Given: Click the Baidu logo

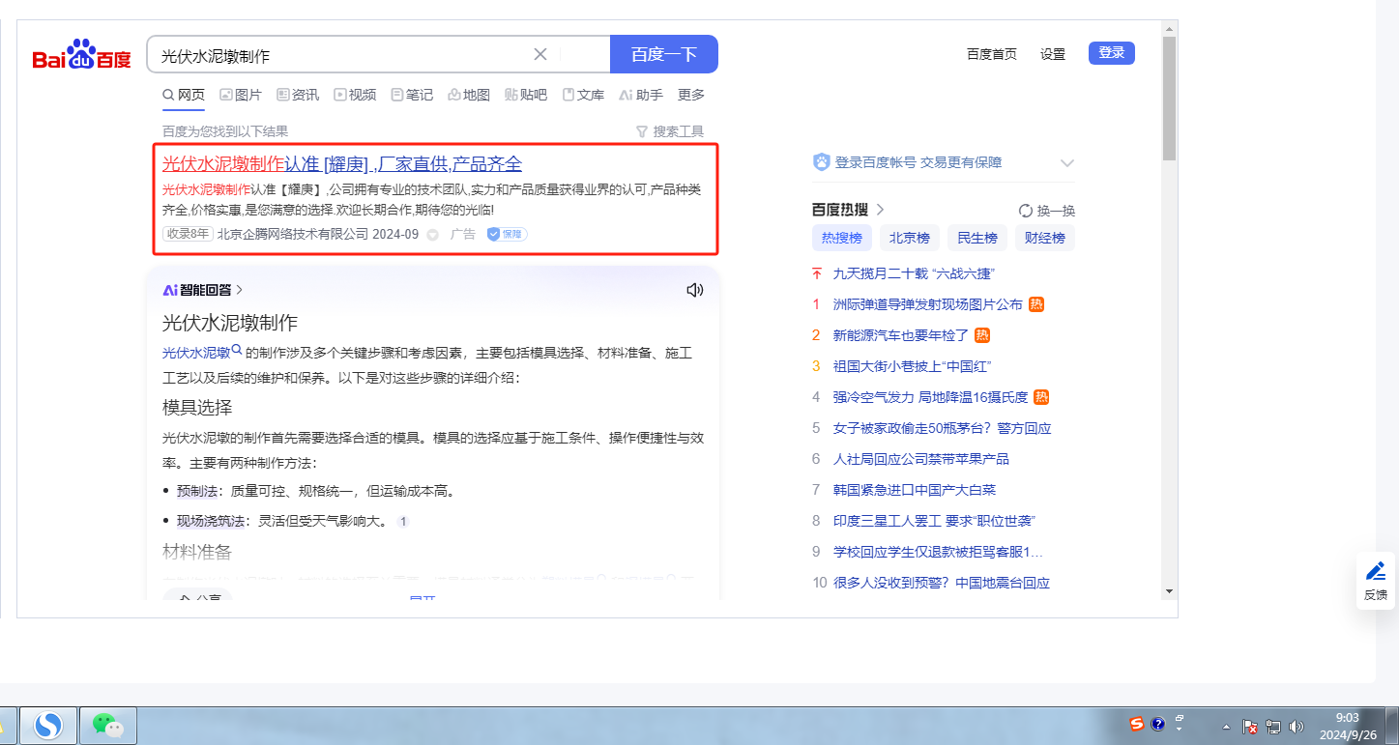Looking at the screenshot, I should pos(81,55).
